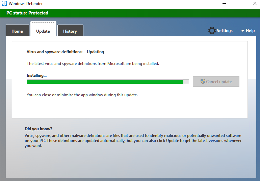The image size is (260, 181).
Task: Maximize the Windows Defender window
Action: click(x=239, y=3)
